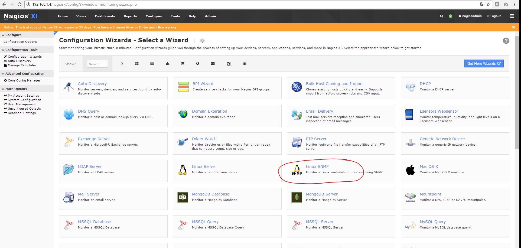The width and height of the screenshot is (521, 248).
Task: Open the Linux SNMP wizard link
Action: pos(317,167)
